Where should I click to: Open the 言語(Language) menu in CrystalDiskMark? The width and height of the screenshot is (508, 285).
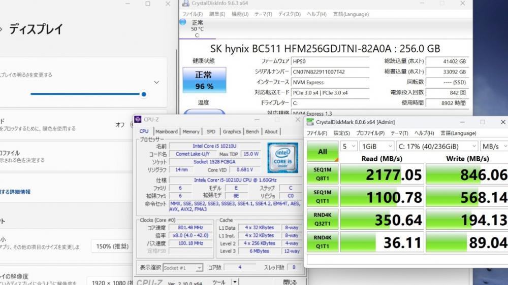click(458, 133)
